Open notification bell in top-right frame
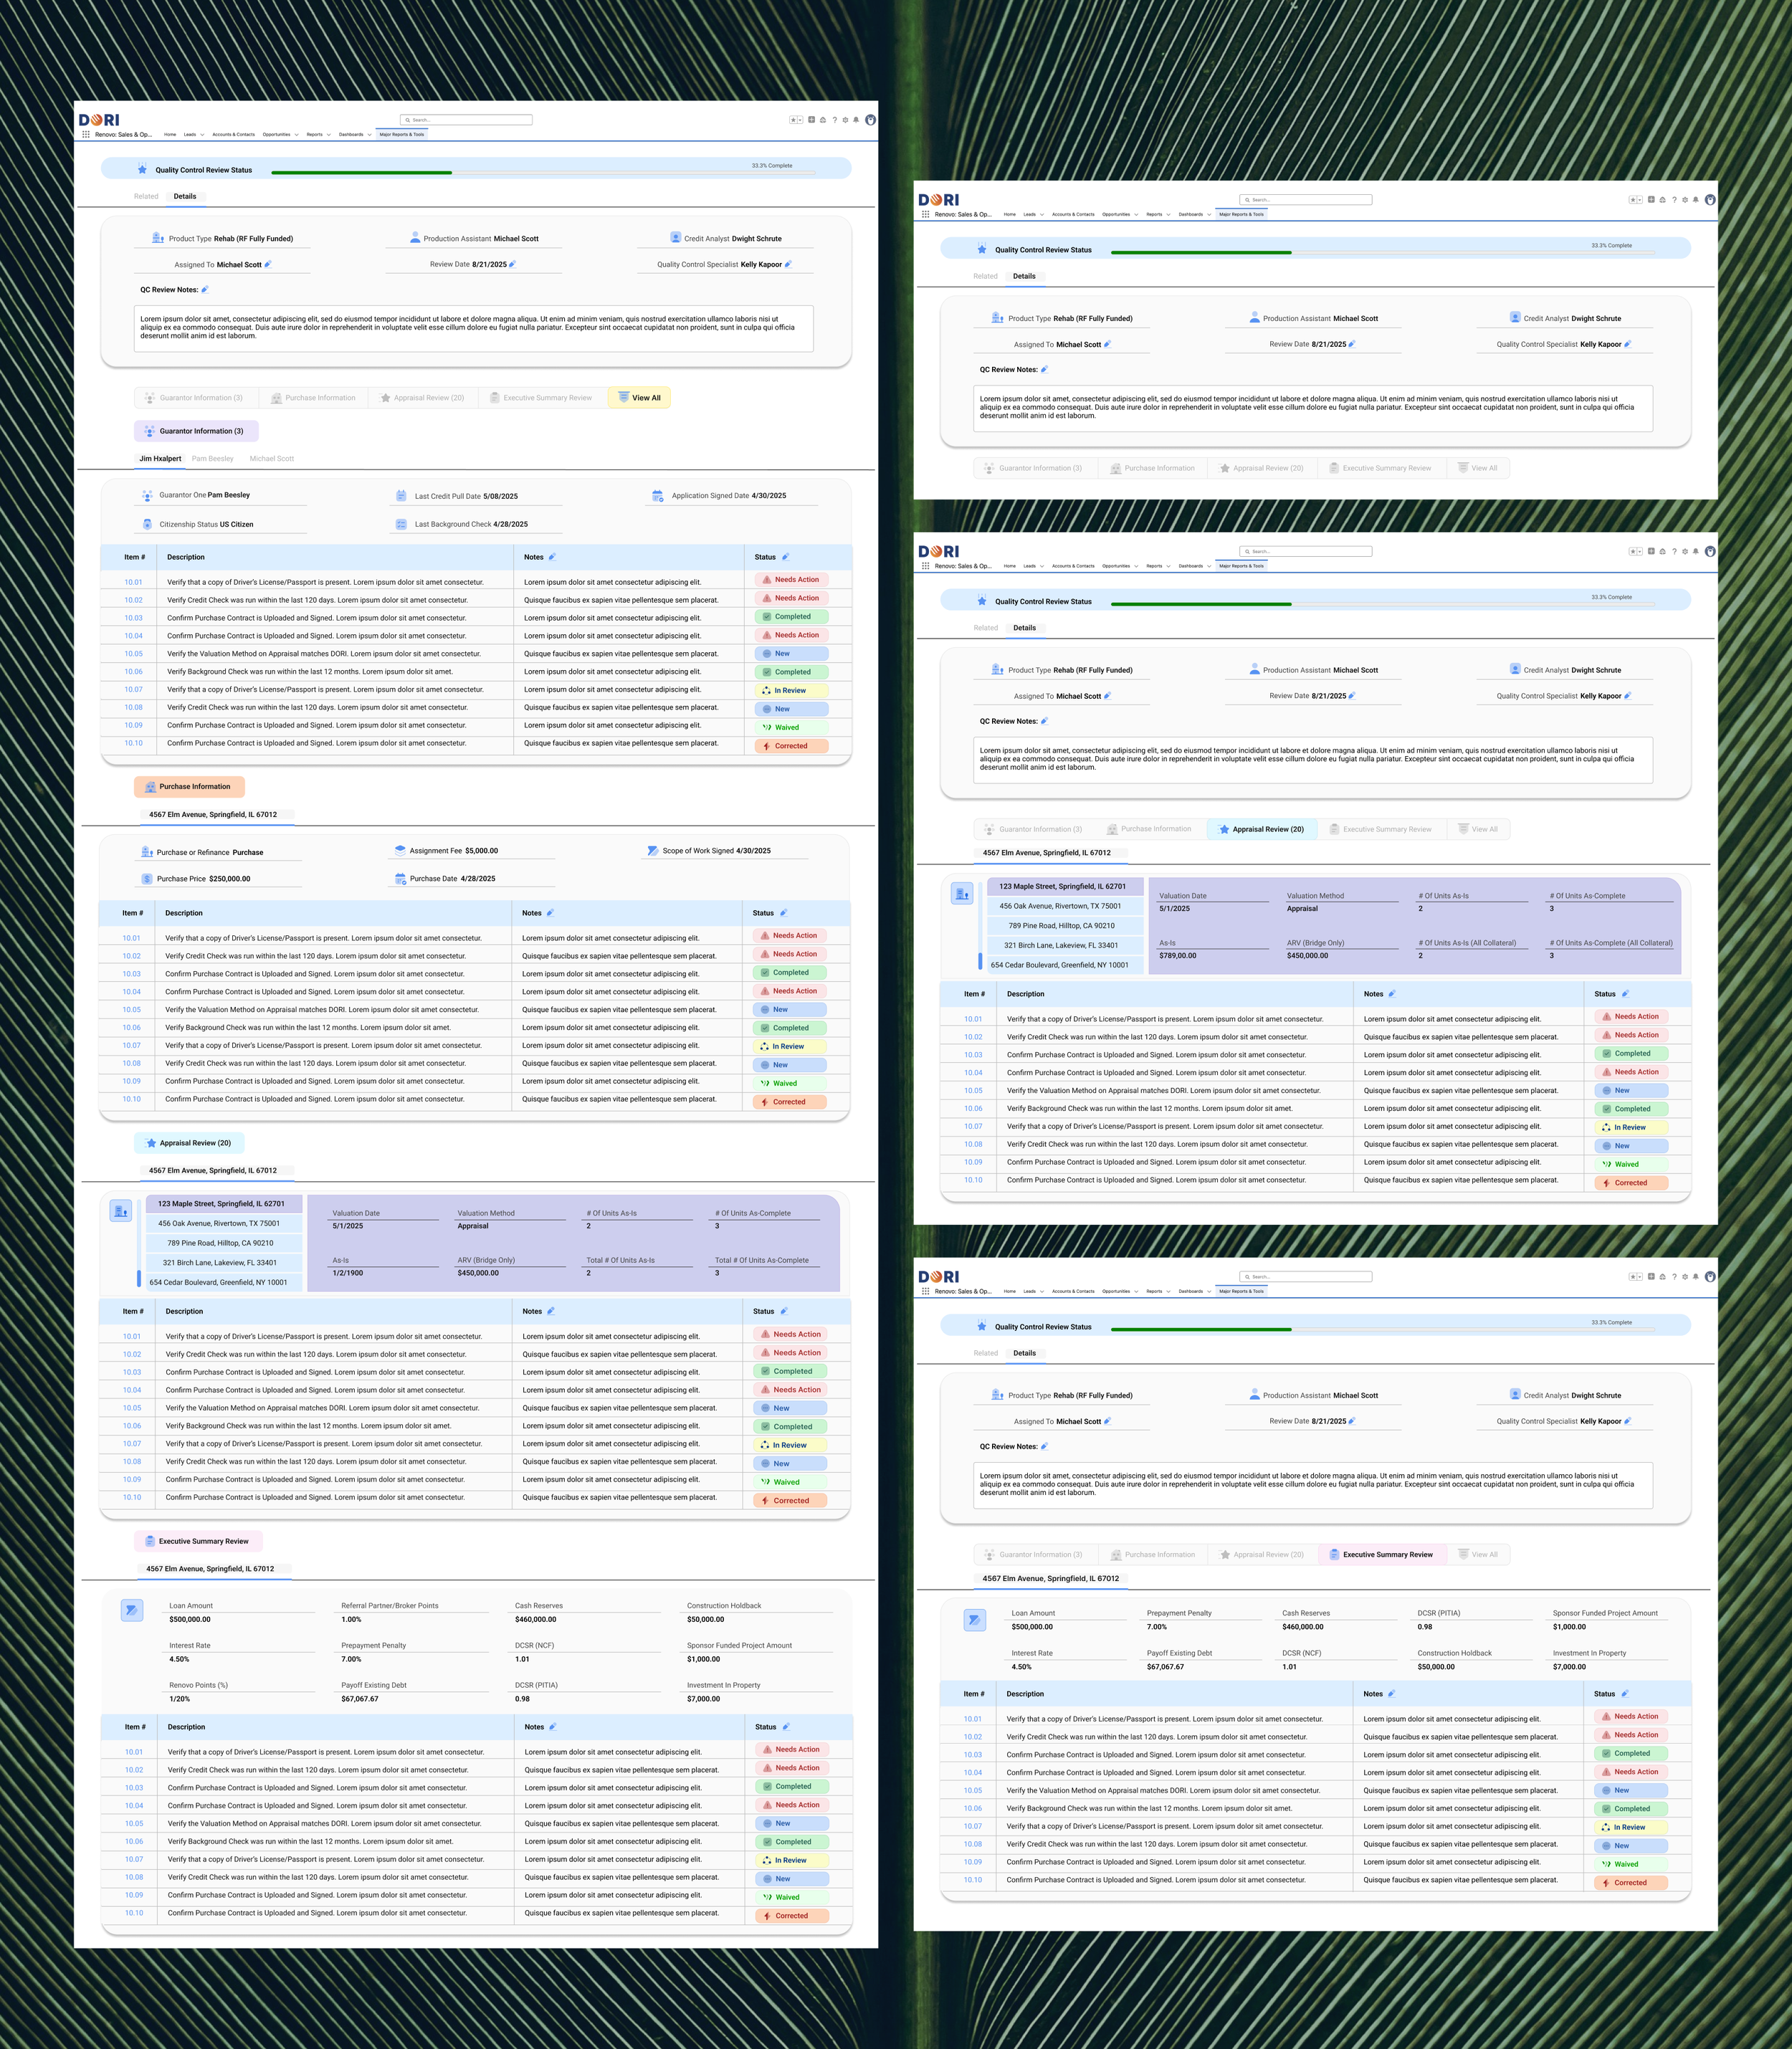 (1696, 200)
